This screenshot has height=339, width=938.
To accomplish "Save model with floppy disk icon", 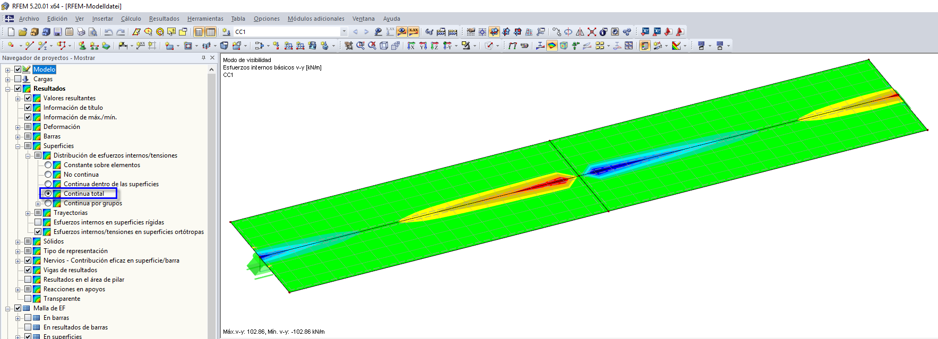I will pos(57,32).
